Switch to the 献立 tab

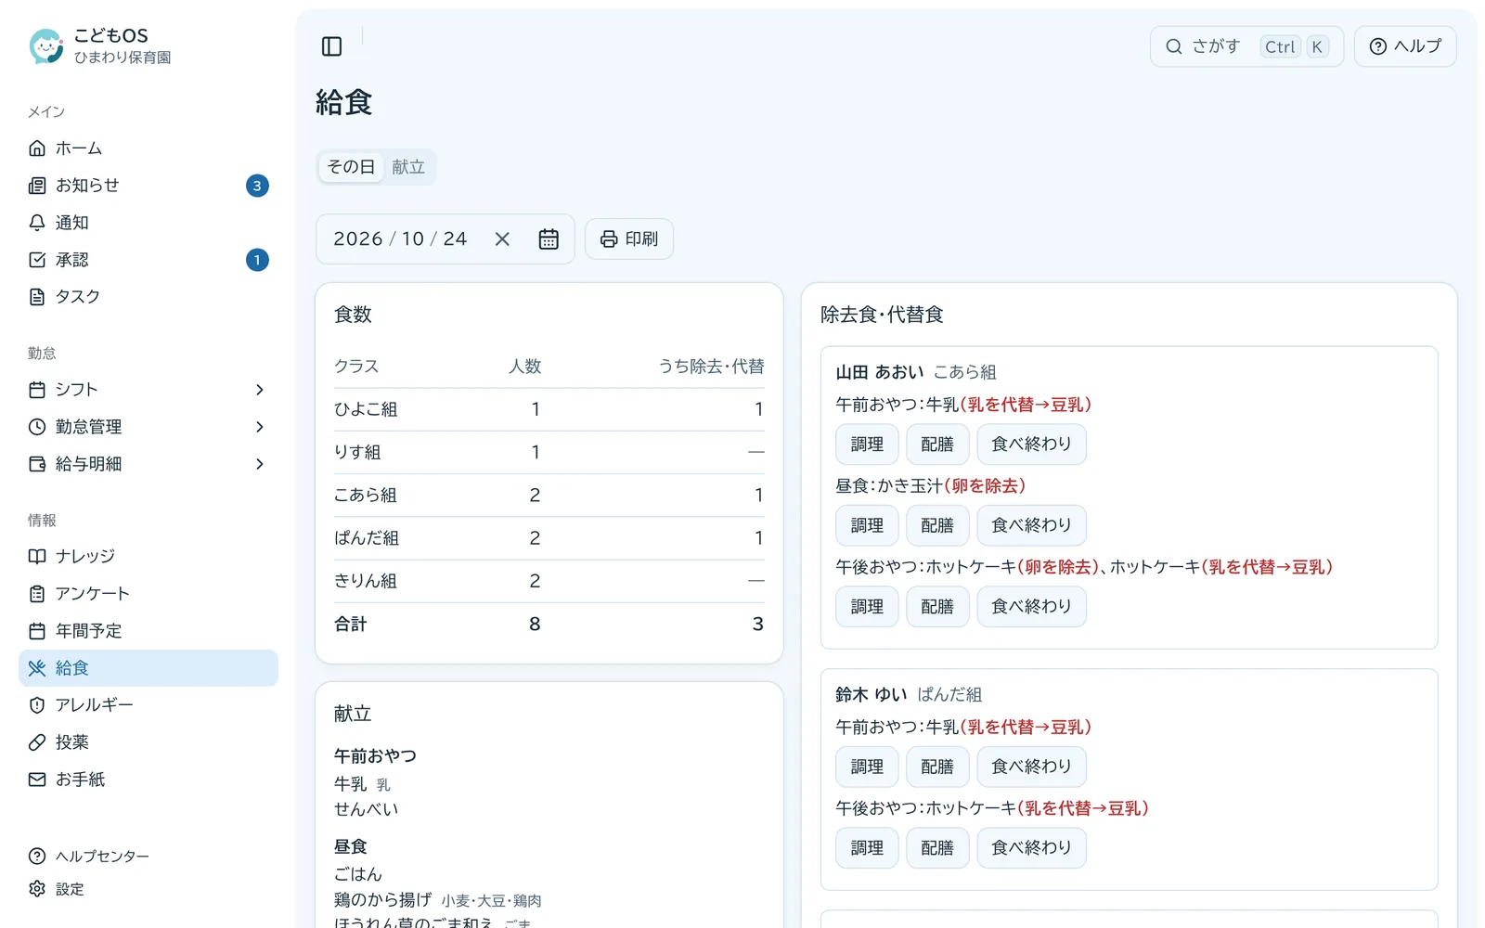point(408,167)
